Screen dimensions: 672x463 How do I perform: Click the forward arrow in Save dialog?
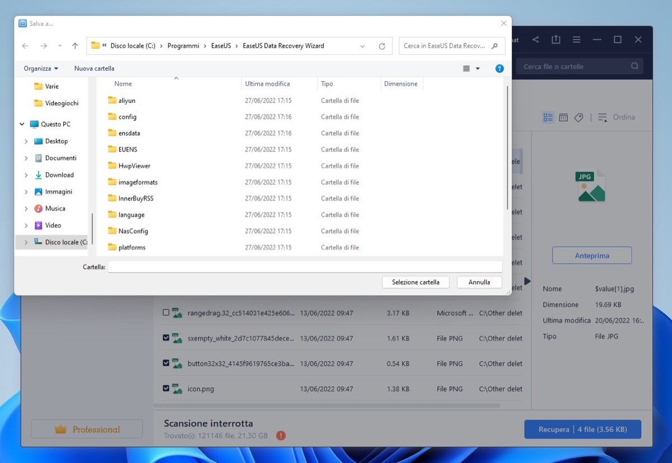(44, 46)
